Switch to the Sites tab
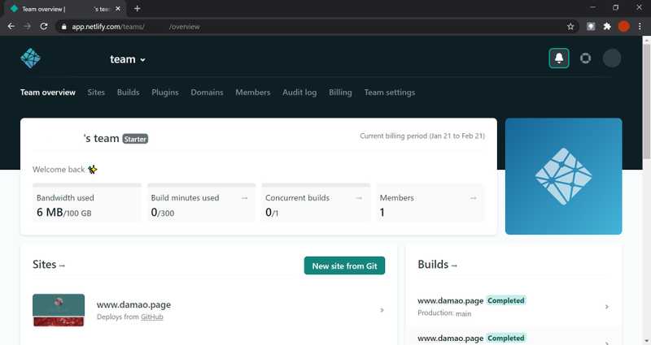 click(x=96, y=93)
